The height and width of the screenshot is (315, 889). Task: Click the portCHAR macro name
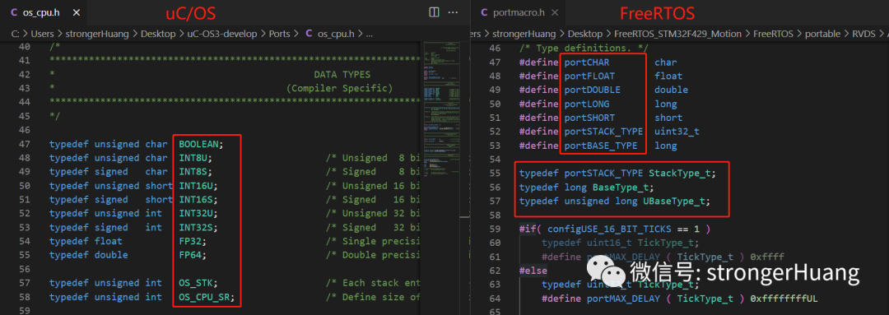click(586, 63)
